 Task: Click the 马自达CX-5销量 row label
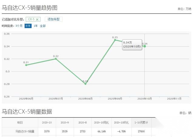[25, 131]
